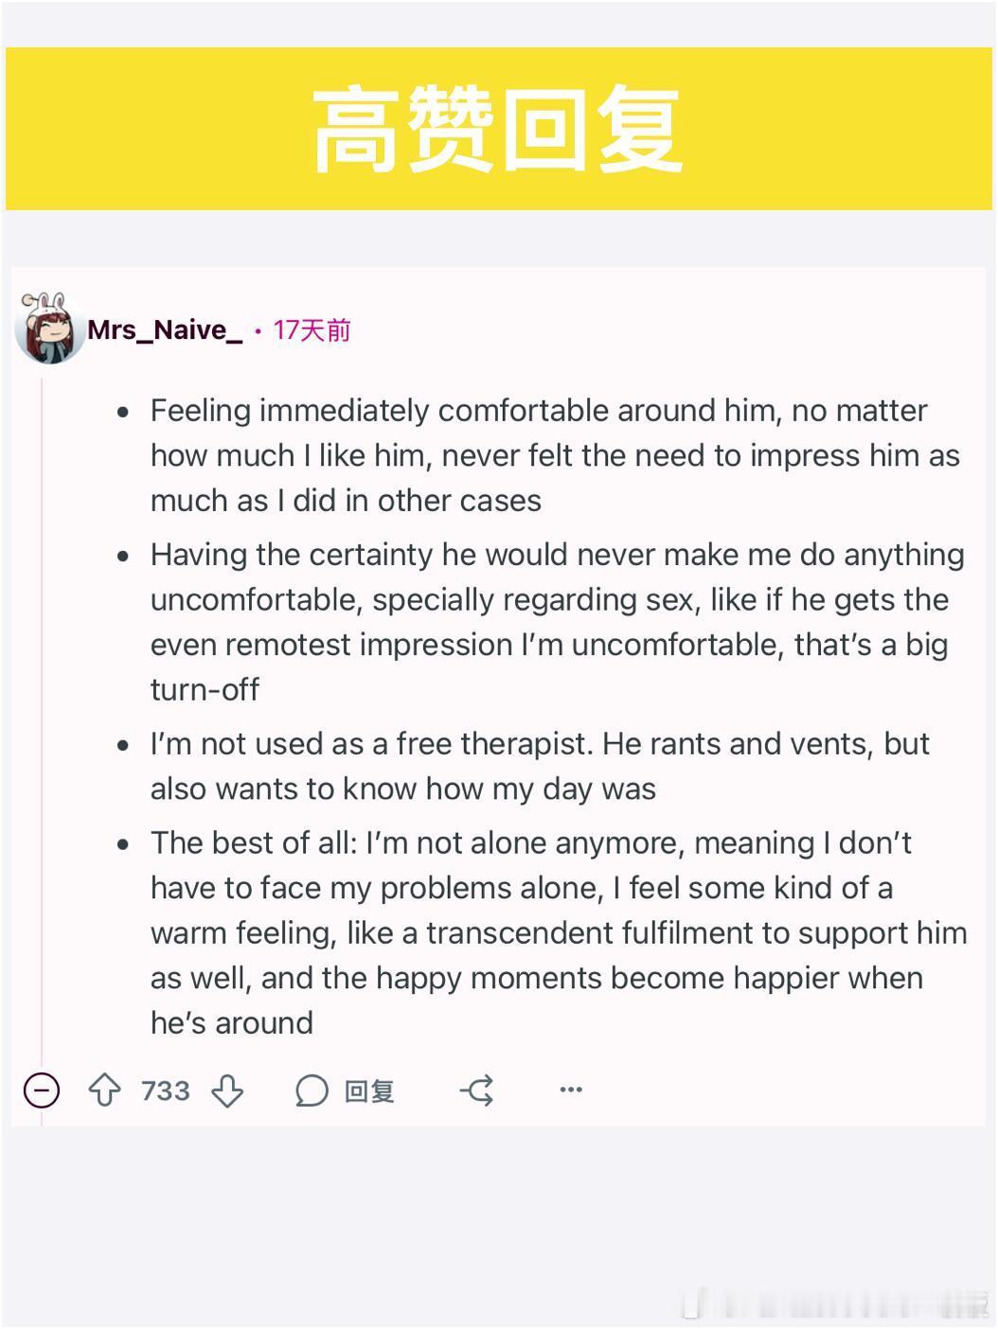998x1329 pixels.
Task: Click the bullet beginning 'The best of all'
Action: 559,932
